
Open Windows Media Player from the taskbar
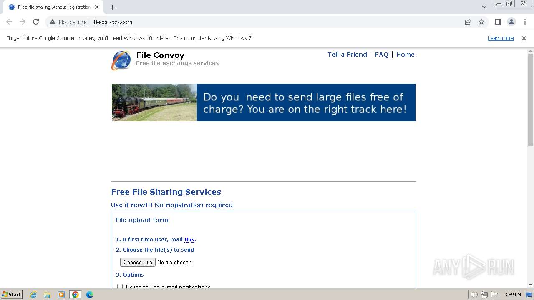[x=61, y=295]
